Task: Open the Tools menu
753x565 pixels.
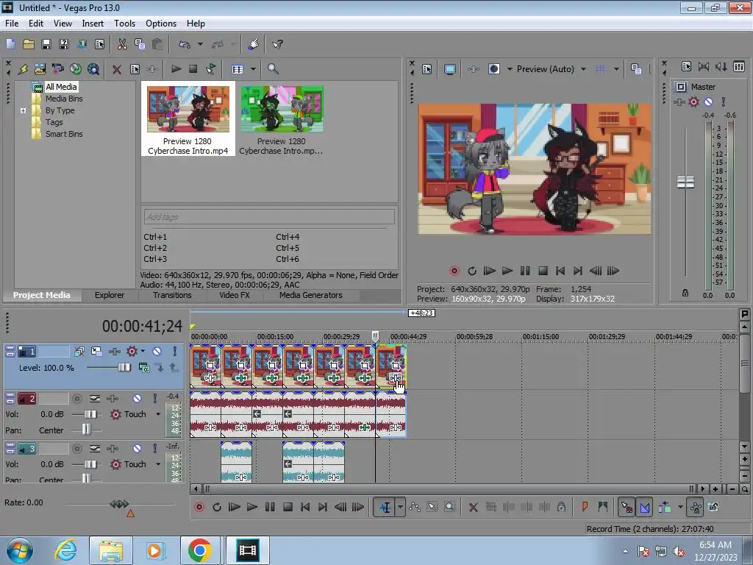Action: pos(124,23)
